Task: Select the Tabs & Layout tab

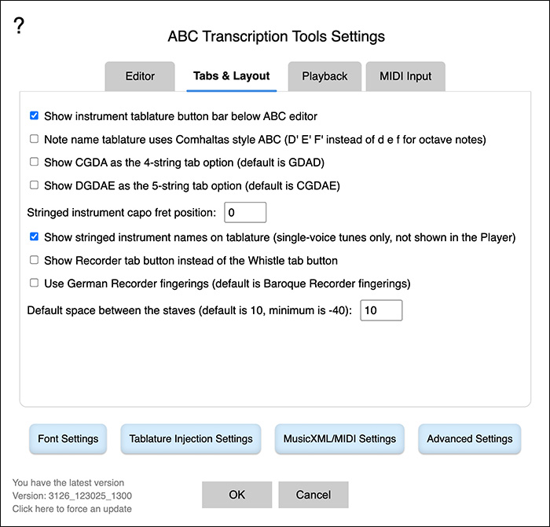Action: pyautogui.click(x=232, y=77)
